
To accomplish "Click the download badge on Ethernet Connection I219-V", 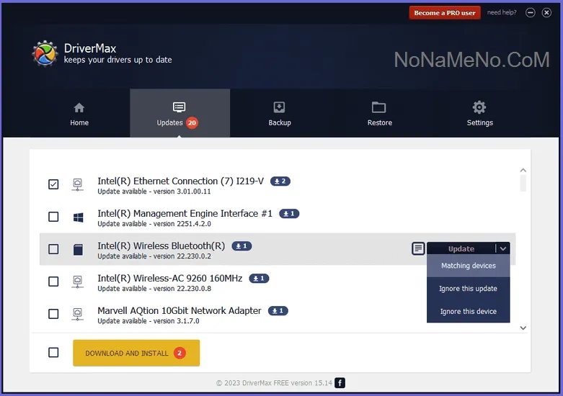I will click(280, 181).
